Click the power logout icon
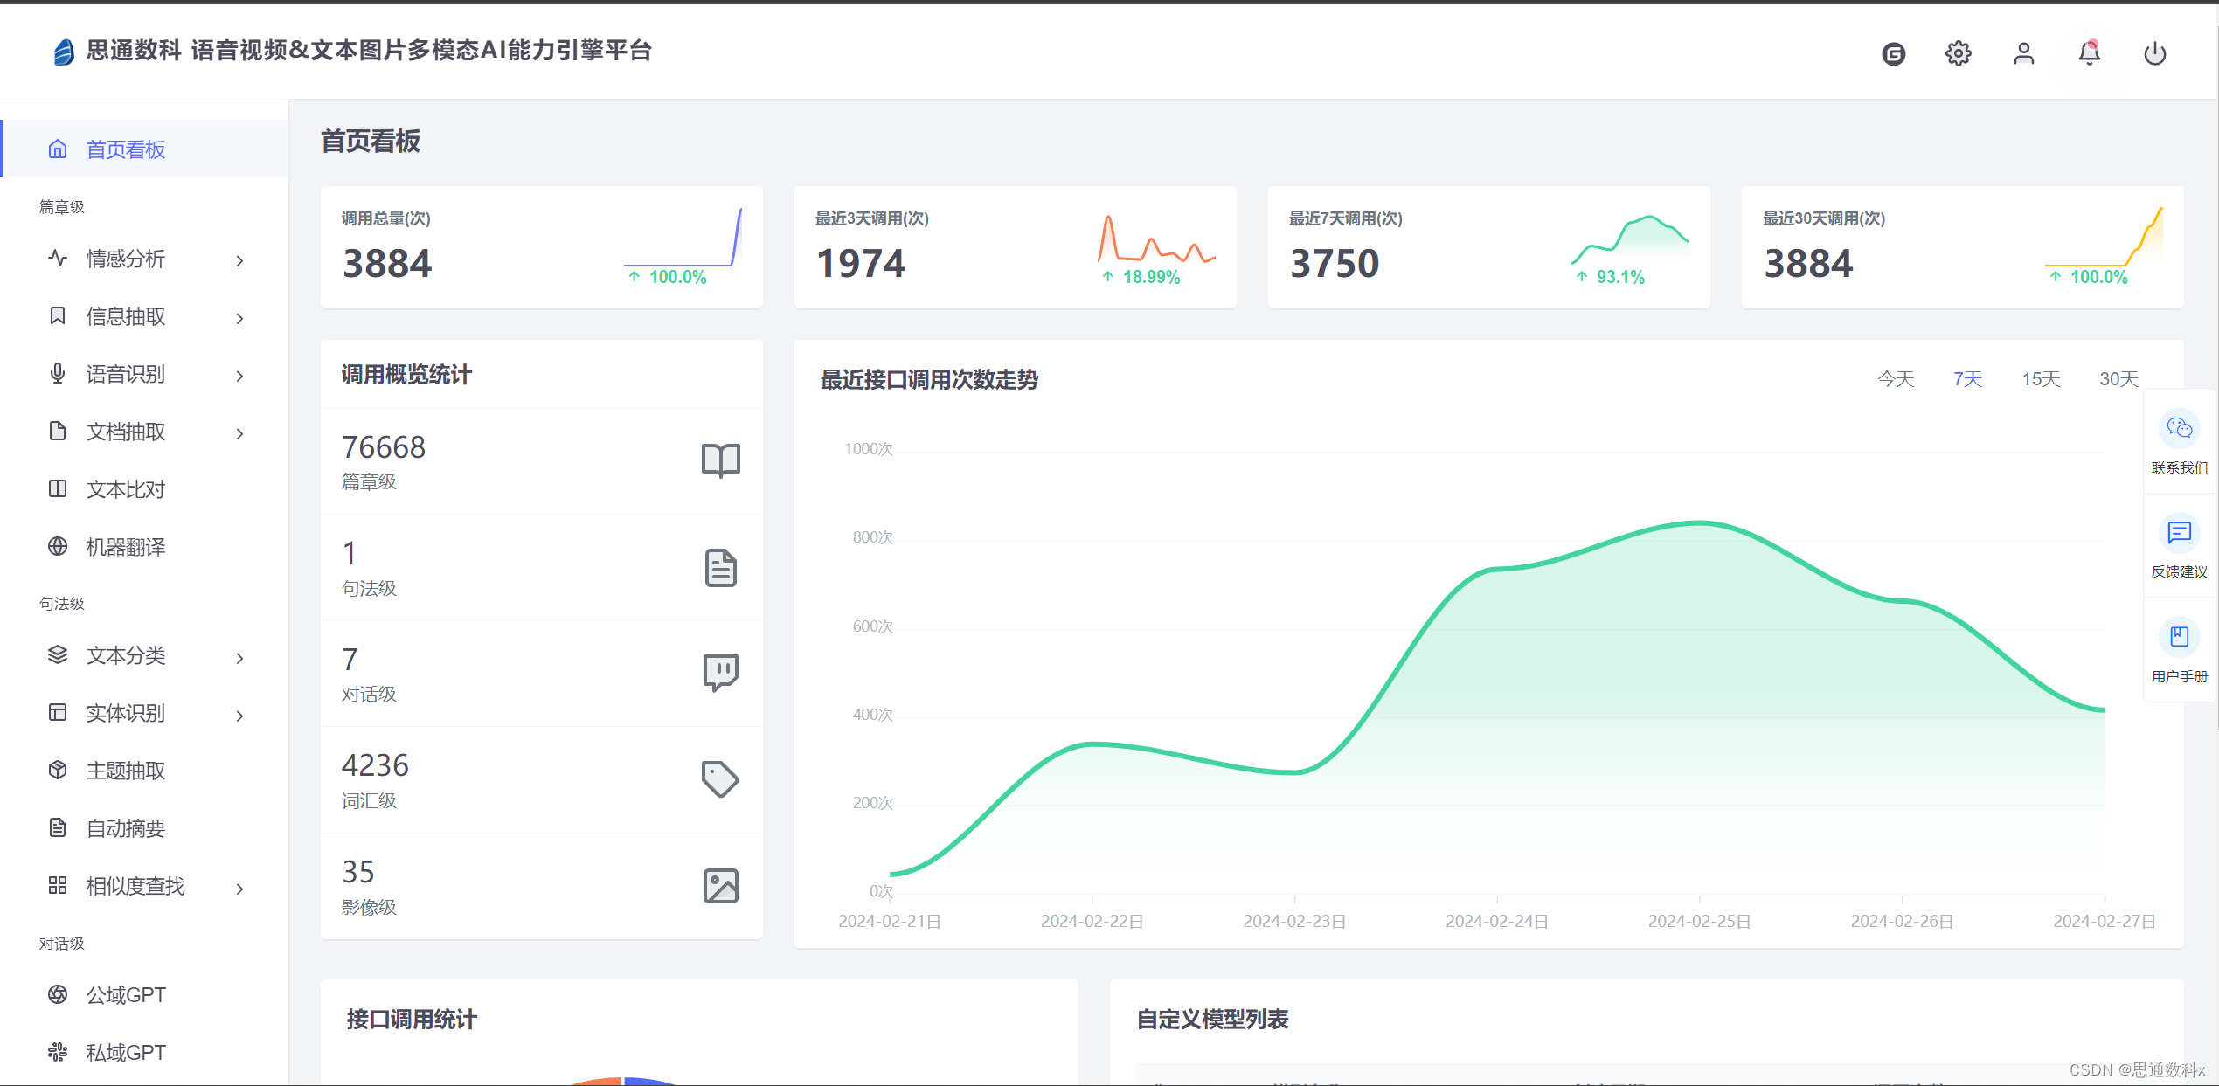The width and height of the screenshot is (2219, 1086). coord(2154,53)
